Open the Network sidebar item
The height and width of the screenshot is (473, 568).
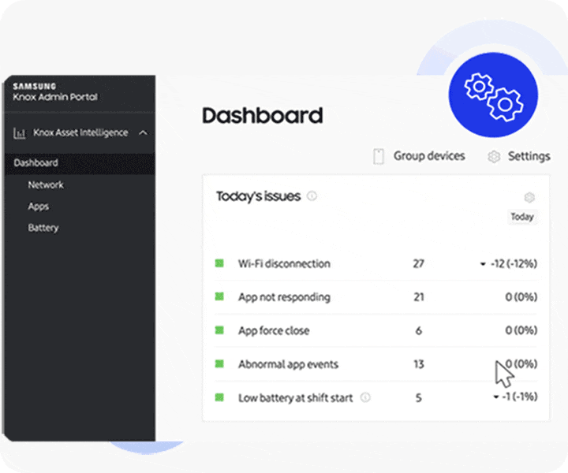pyautogui.click(x=46, y=185)
